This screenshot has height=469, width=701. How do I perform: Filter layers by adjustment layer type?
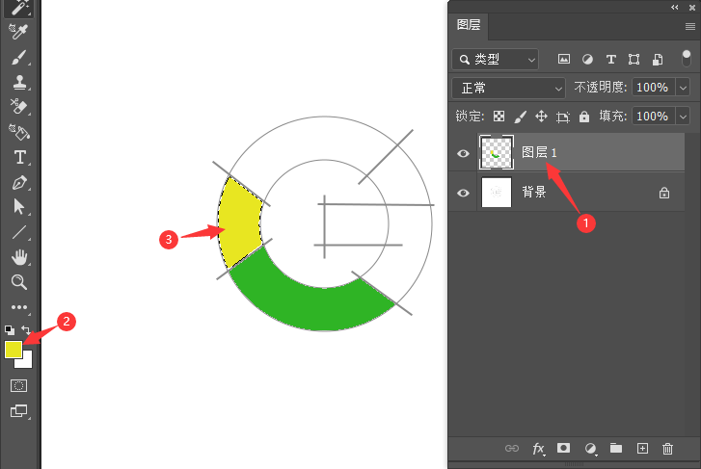click(x=587, y=59)
